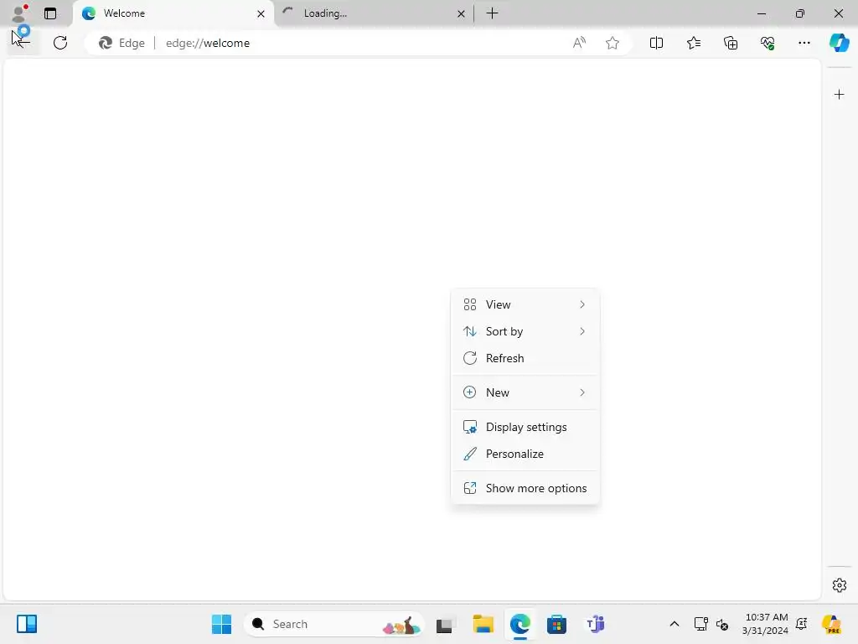This screenshot has width=858, height=644.
Task: Open sidebar settings gear icon
Action: click(x=839, y=585)
